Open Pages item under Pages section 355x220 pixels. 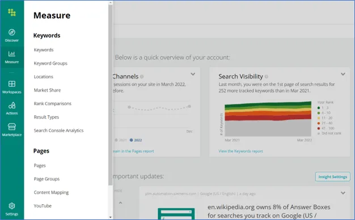tap(40, 166)
